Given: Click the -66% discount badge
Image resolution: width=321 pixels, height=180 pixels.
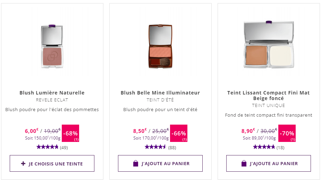Looking at the screenshot, I should [179, 133].
